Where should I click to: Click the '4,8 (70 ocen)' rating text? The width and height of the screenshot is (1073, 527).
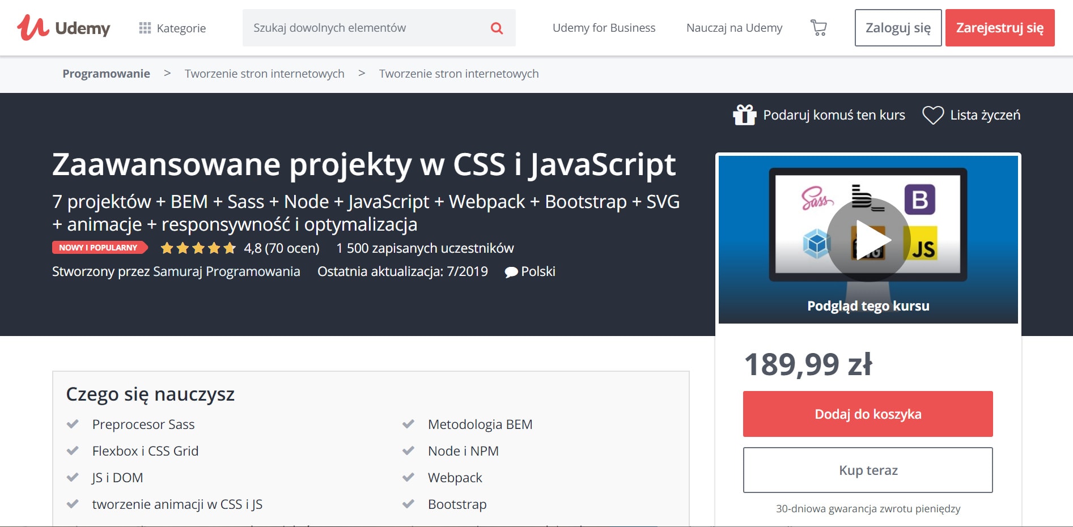(282, 248)
